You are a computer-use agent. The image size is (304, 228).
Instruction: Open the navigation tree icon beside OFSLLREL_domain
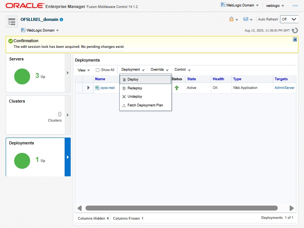coord(12,22)
